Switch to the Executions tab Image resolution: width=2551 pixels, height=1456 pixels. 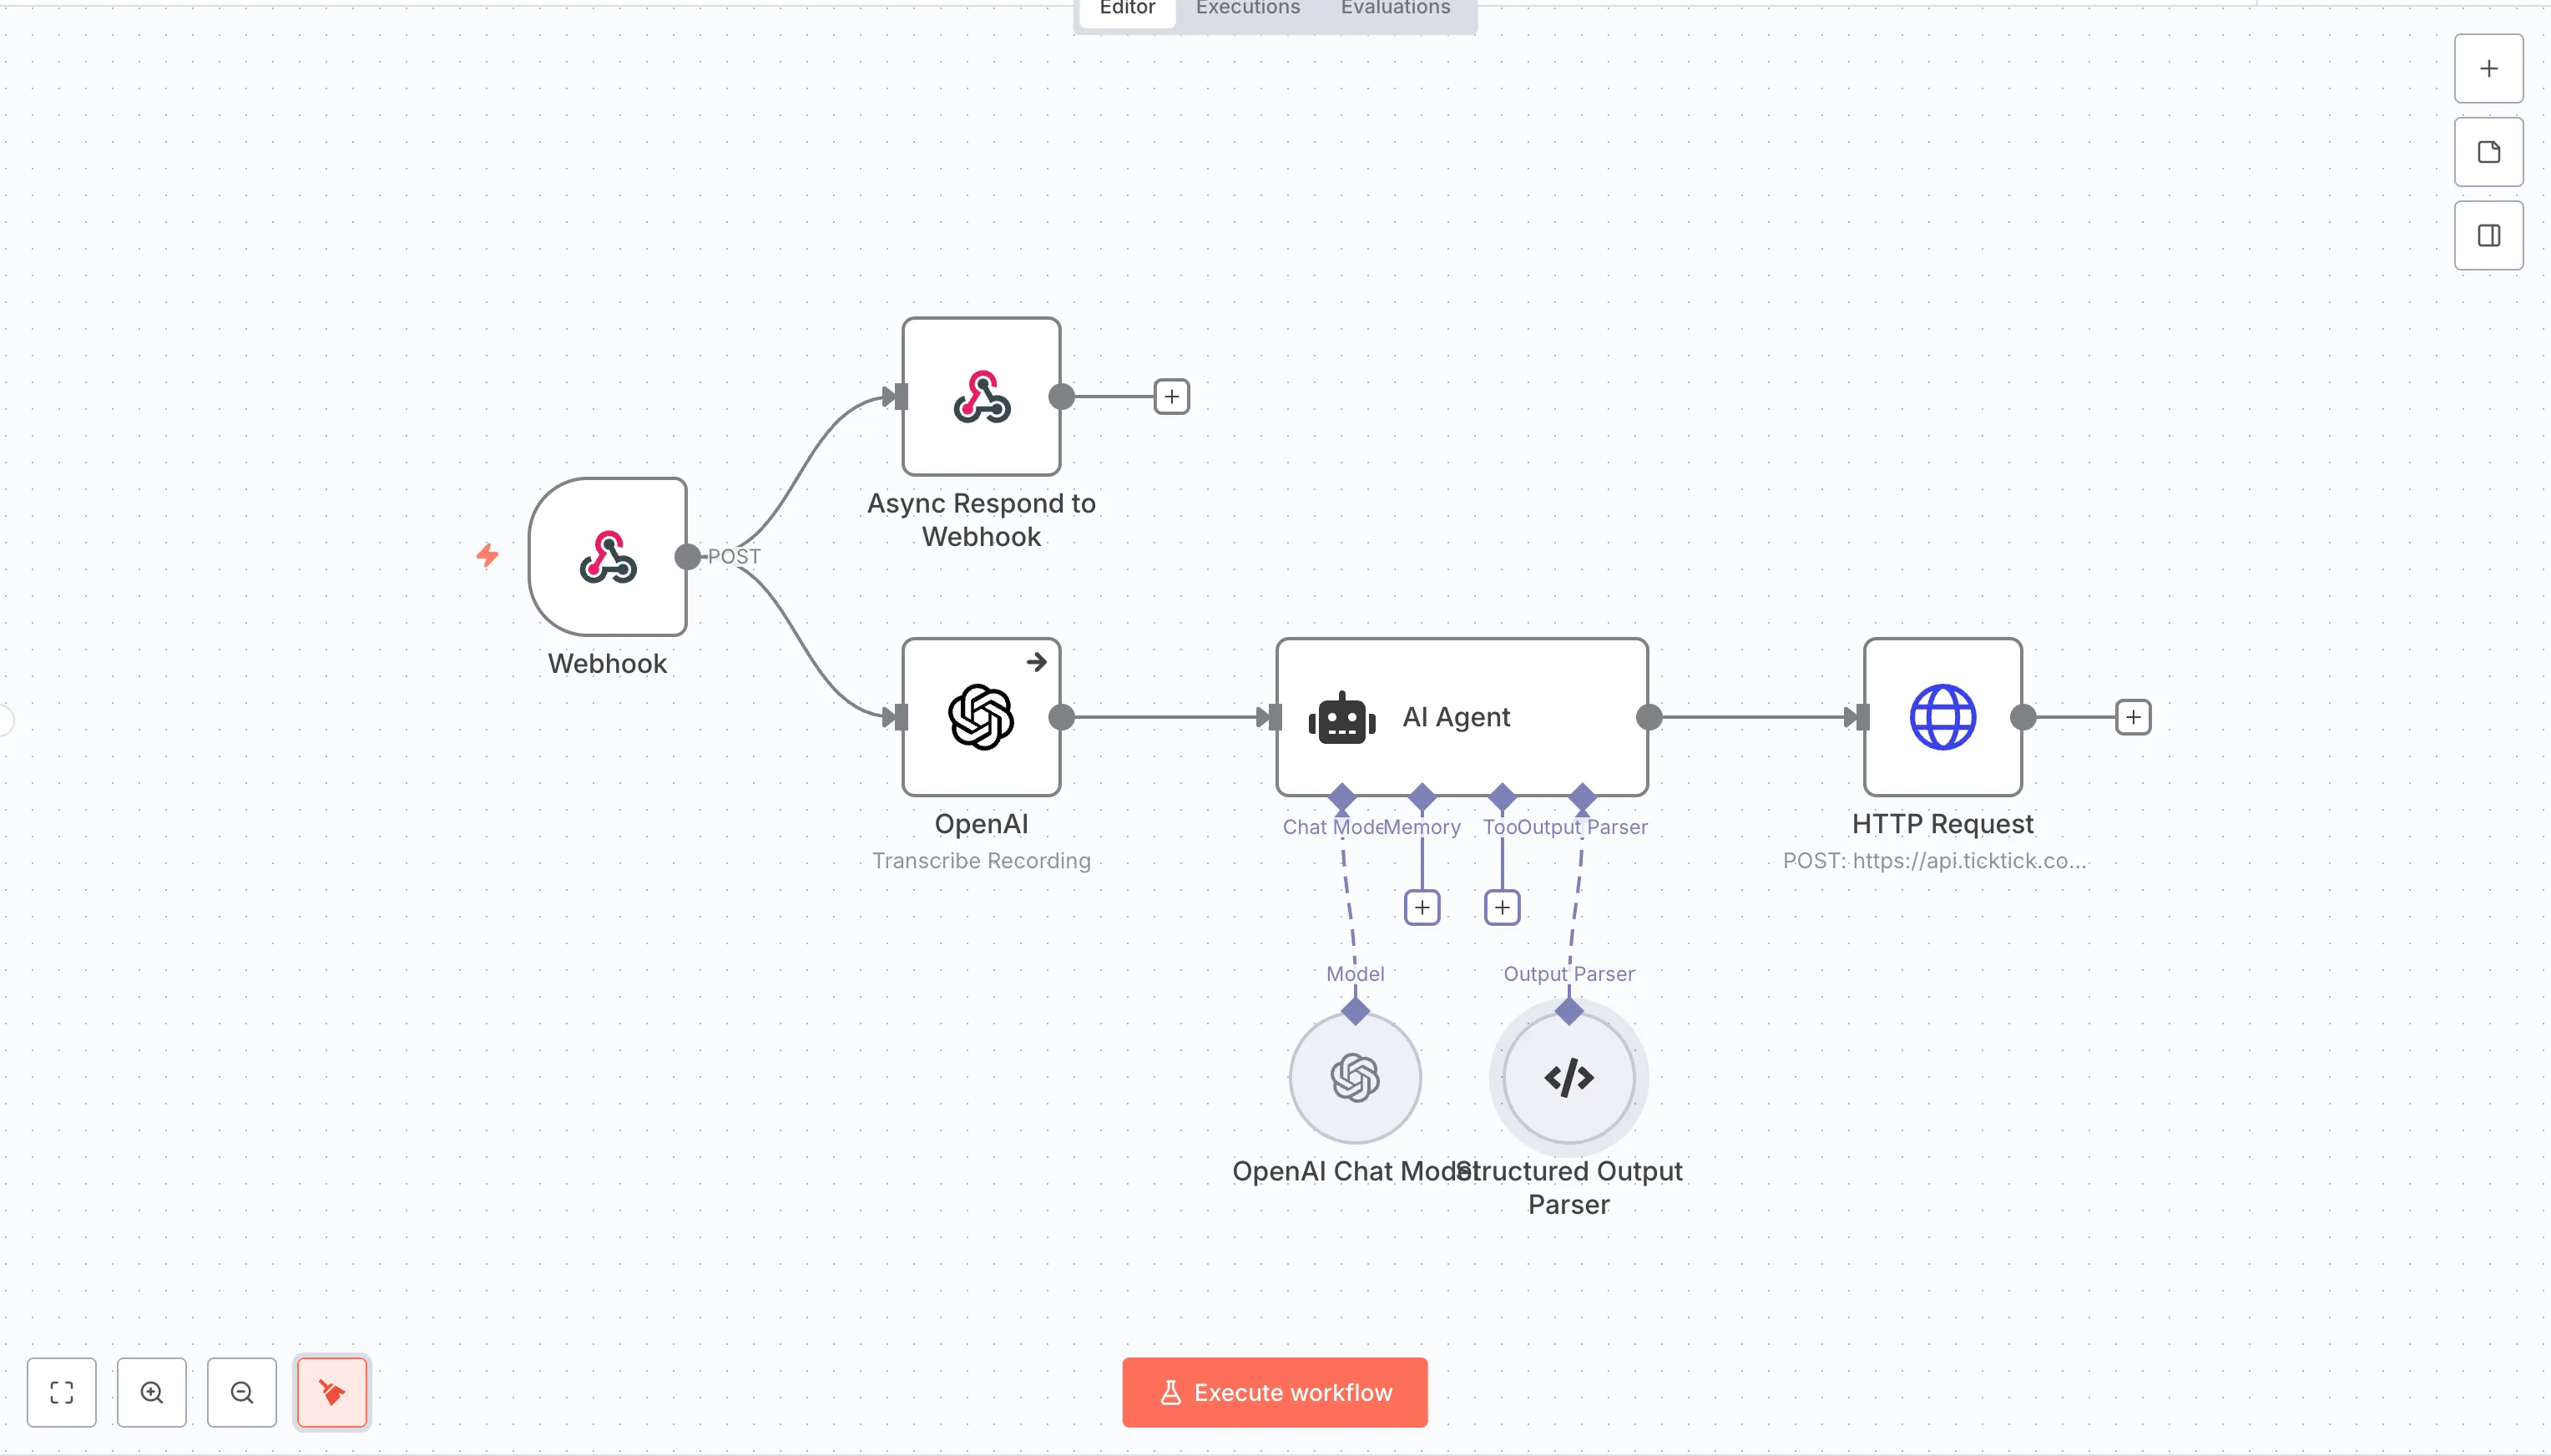(1247, 10)
